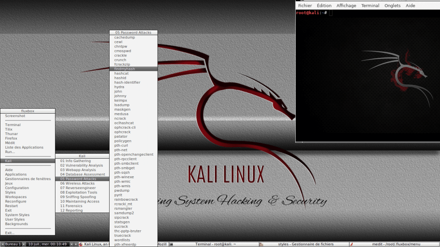Click next workspace arrow right of Bureau 1

coord(24,244)
